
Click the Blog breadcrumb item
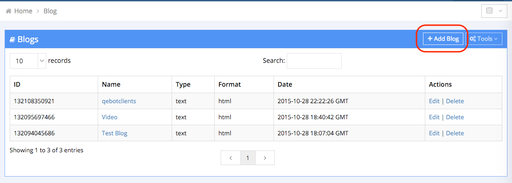tap(50, 11)
